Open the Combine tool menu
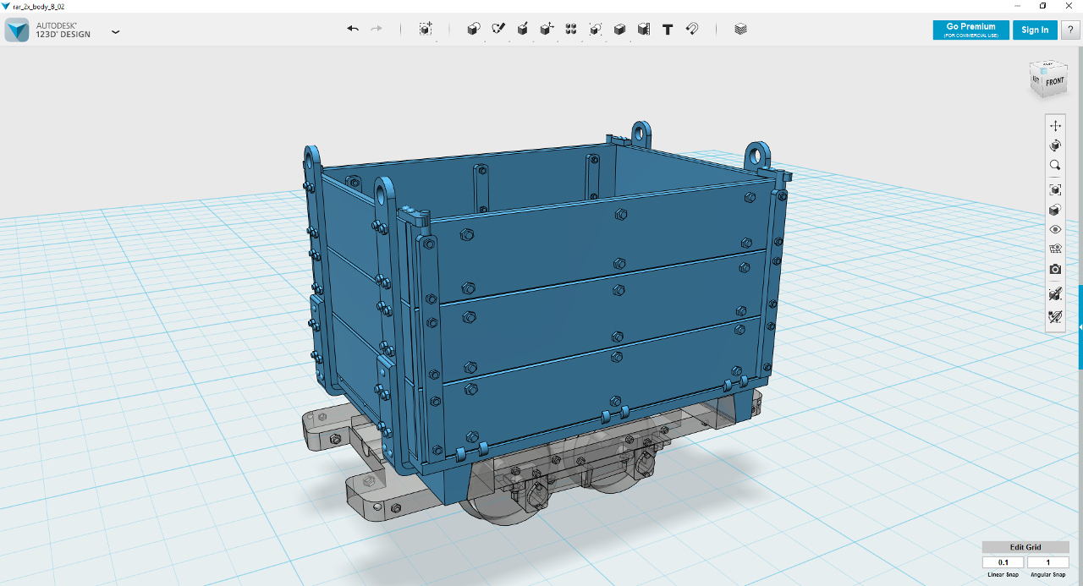The width and height of the screenshot is (1083, 586). (619, 29)
